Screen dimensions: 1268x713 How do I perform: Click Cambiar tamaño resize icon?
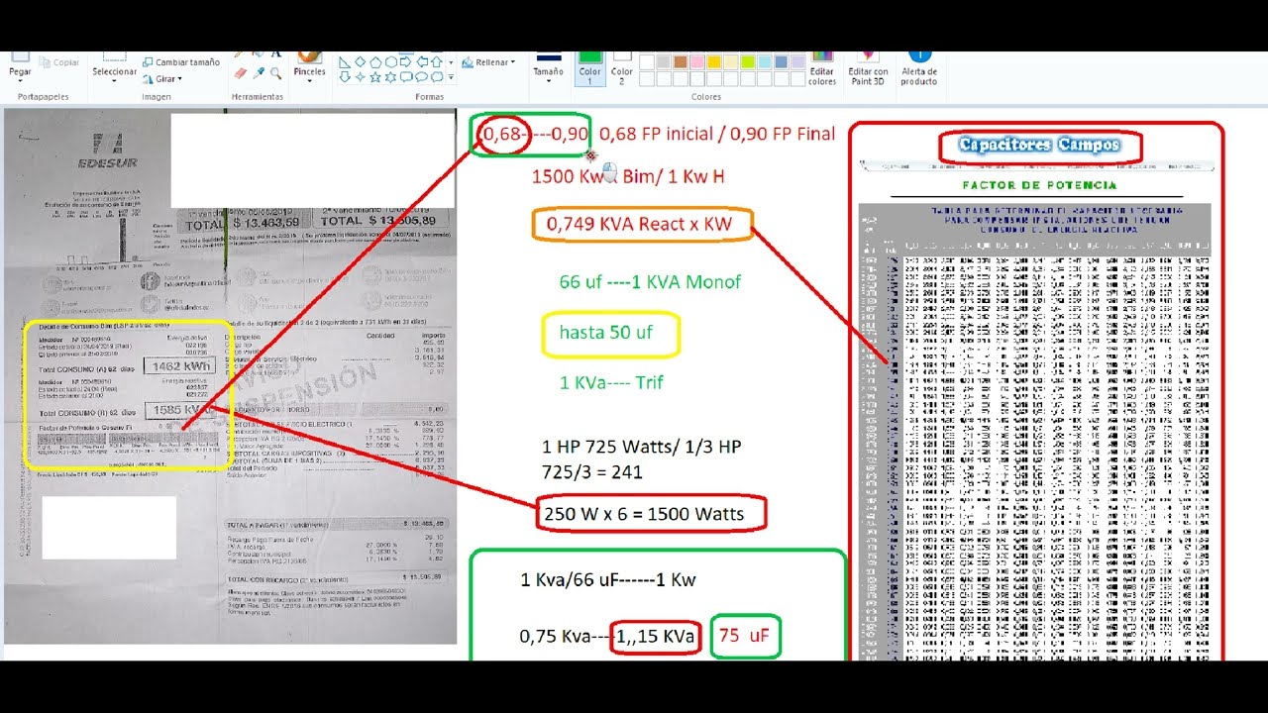pyautogui.click(x=148, y=62)
